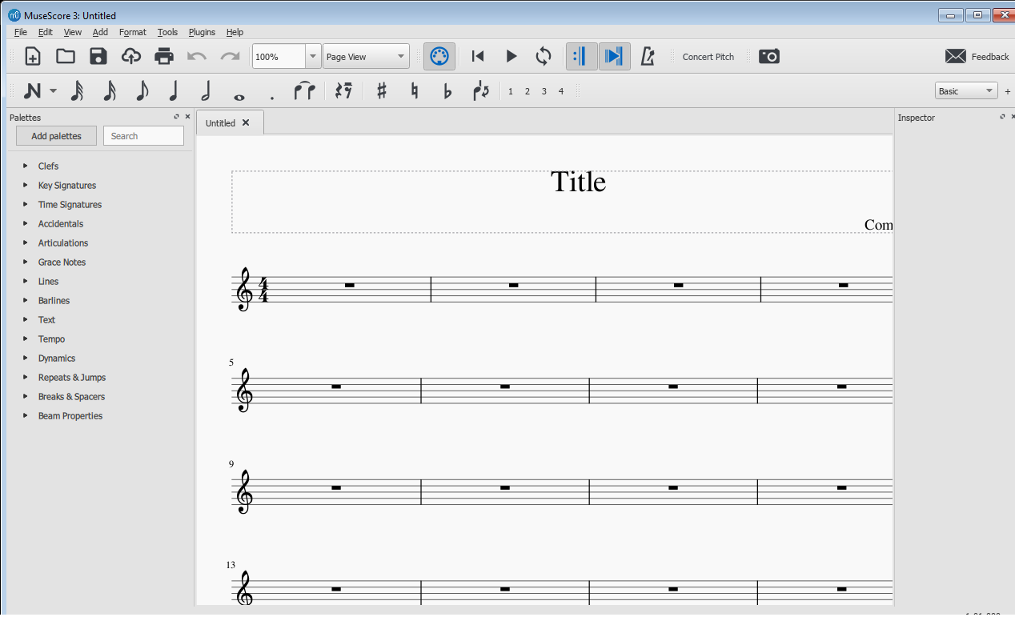Start playback with the Play button
This screenshot has height=625, width=1015.
pyautogui.click(x=512, y=56)
